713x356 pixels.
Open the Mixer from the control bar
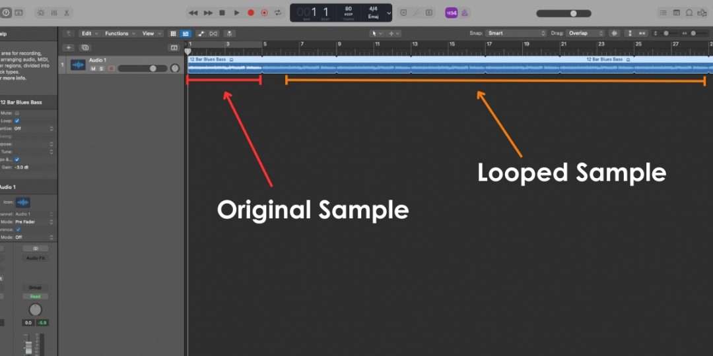click(x=54, y=13)
